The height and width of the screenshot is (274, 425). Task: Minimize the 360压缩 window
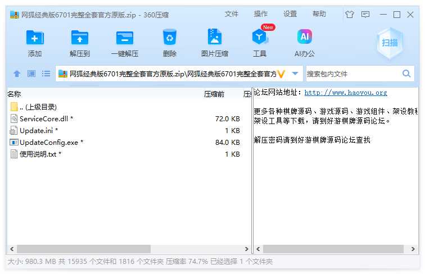383,15
